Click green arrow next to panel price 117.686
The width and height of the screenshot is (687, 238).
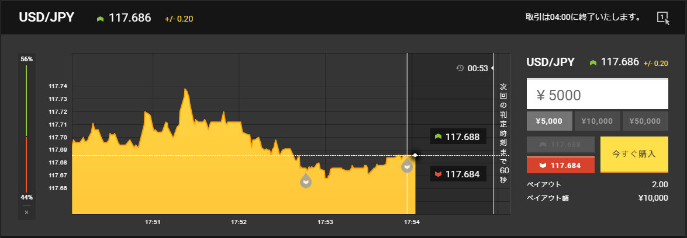pyautogui.click(x=593, y=62)
